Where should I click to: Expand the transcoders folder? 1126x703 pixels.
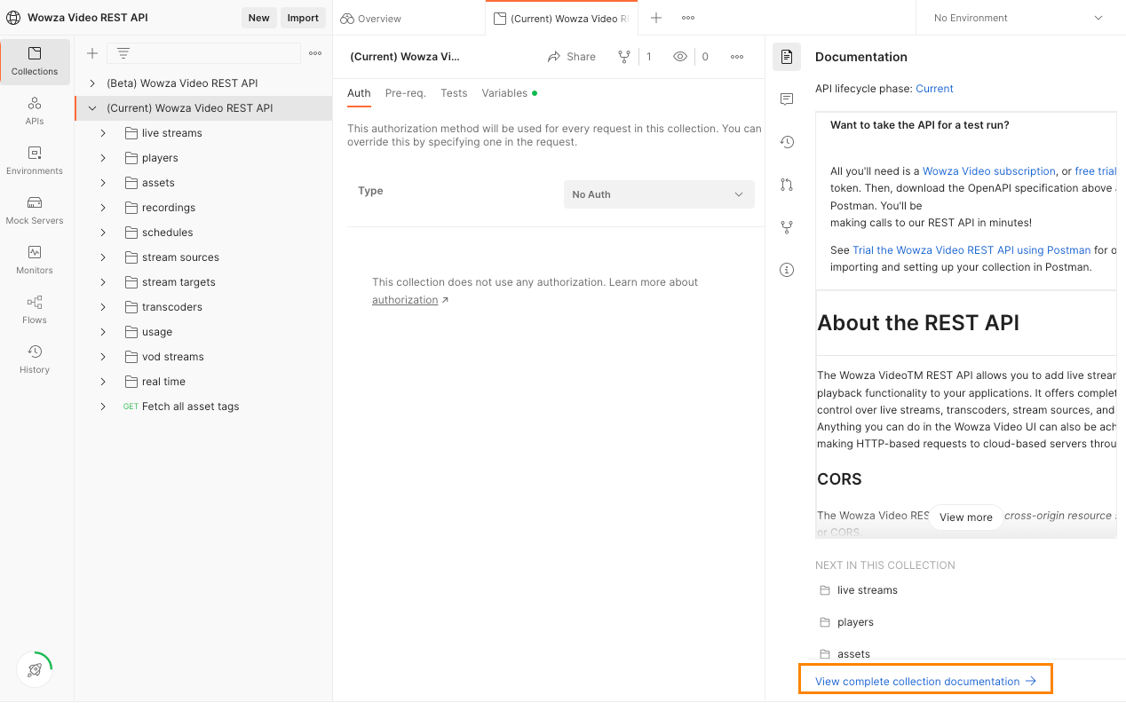pyautogui.click(x=103, y=307)
